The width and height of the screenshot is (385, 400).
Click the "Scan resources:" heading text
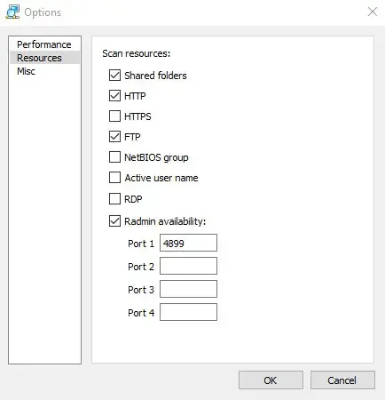(137, 53)
